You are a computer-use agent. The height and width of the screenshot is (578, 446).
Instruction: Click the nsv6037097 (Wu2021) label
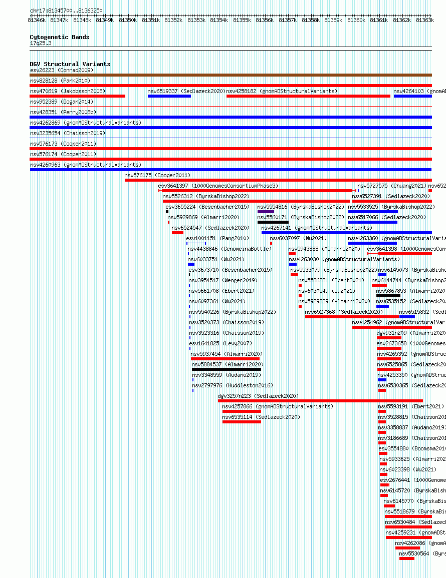click(x=298, y=239)
